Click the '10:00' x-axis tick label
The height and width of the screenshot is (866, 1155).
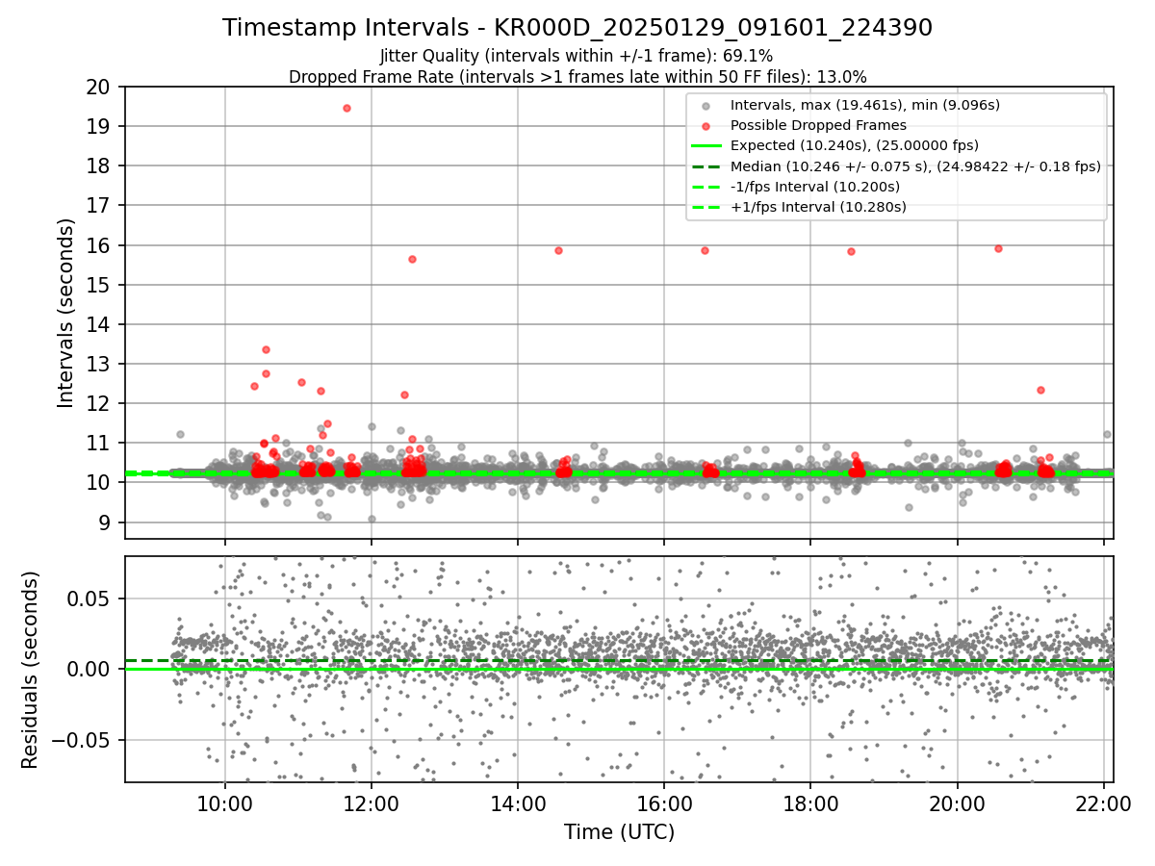tap(225, 804)
